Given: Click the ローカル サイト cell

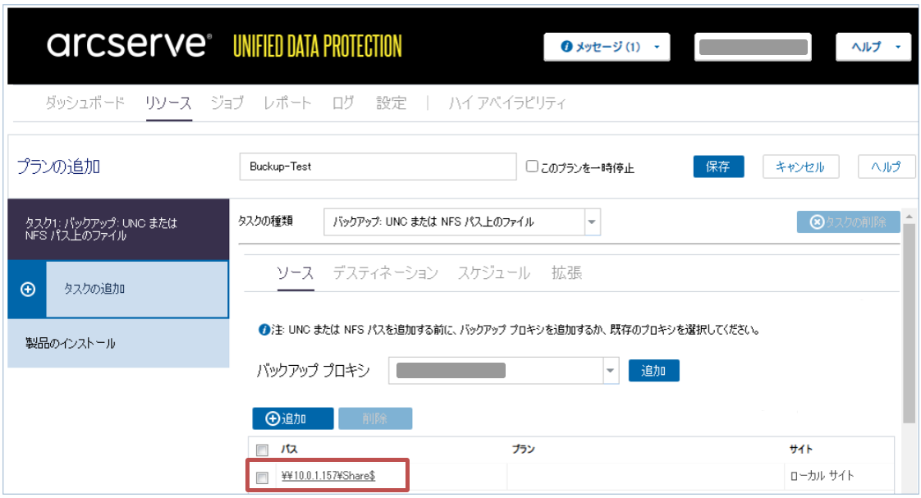Looking at the screenshot, I should [822, 477].
